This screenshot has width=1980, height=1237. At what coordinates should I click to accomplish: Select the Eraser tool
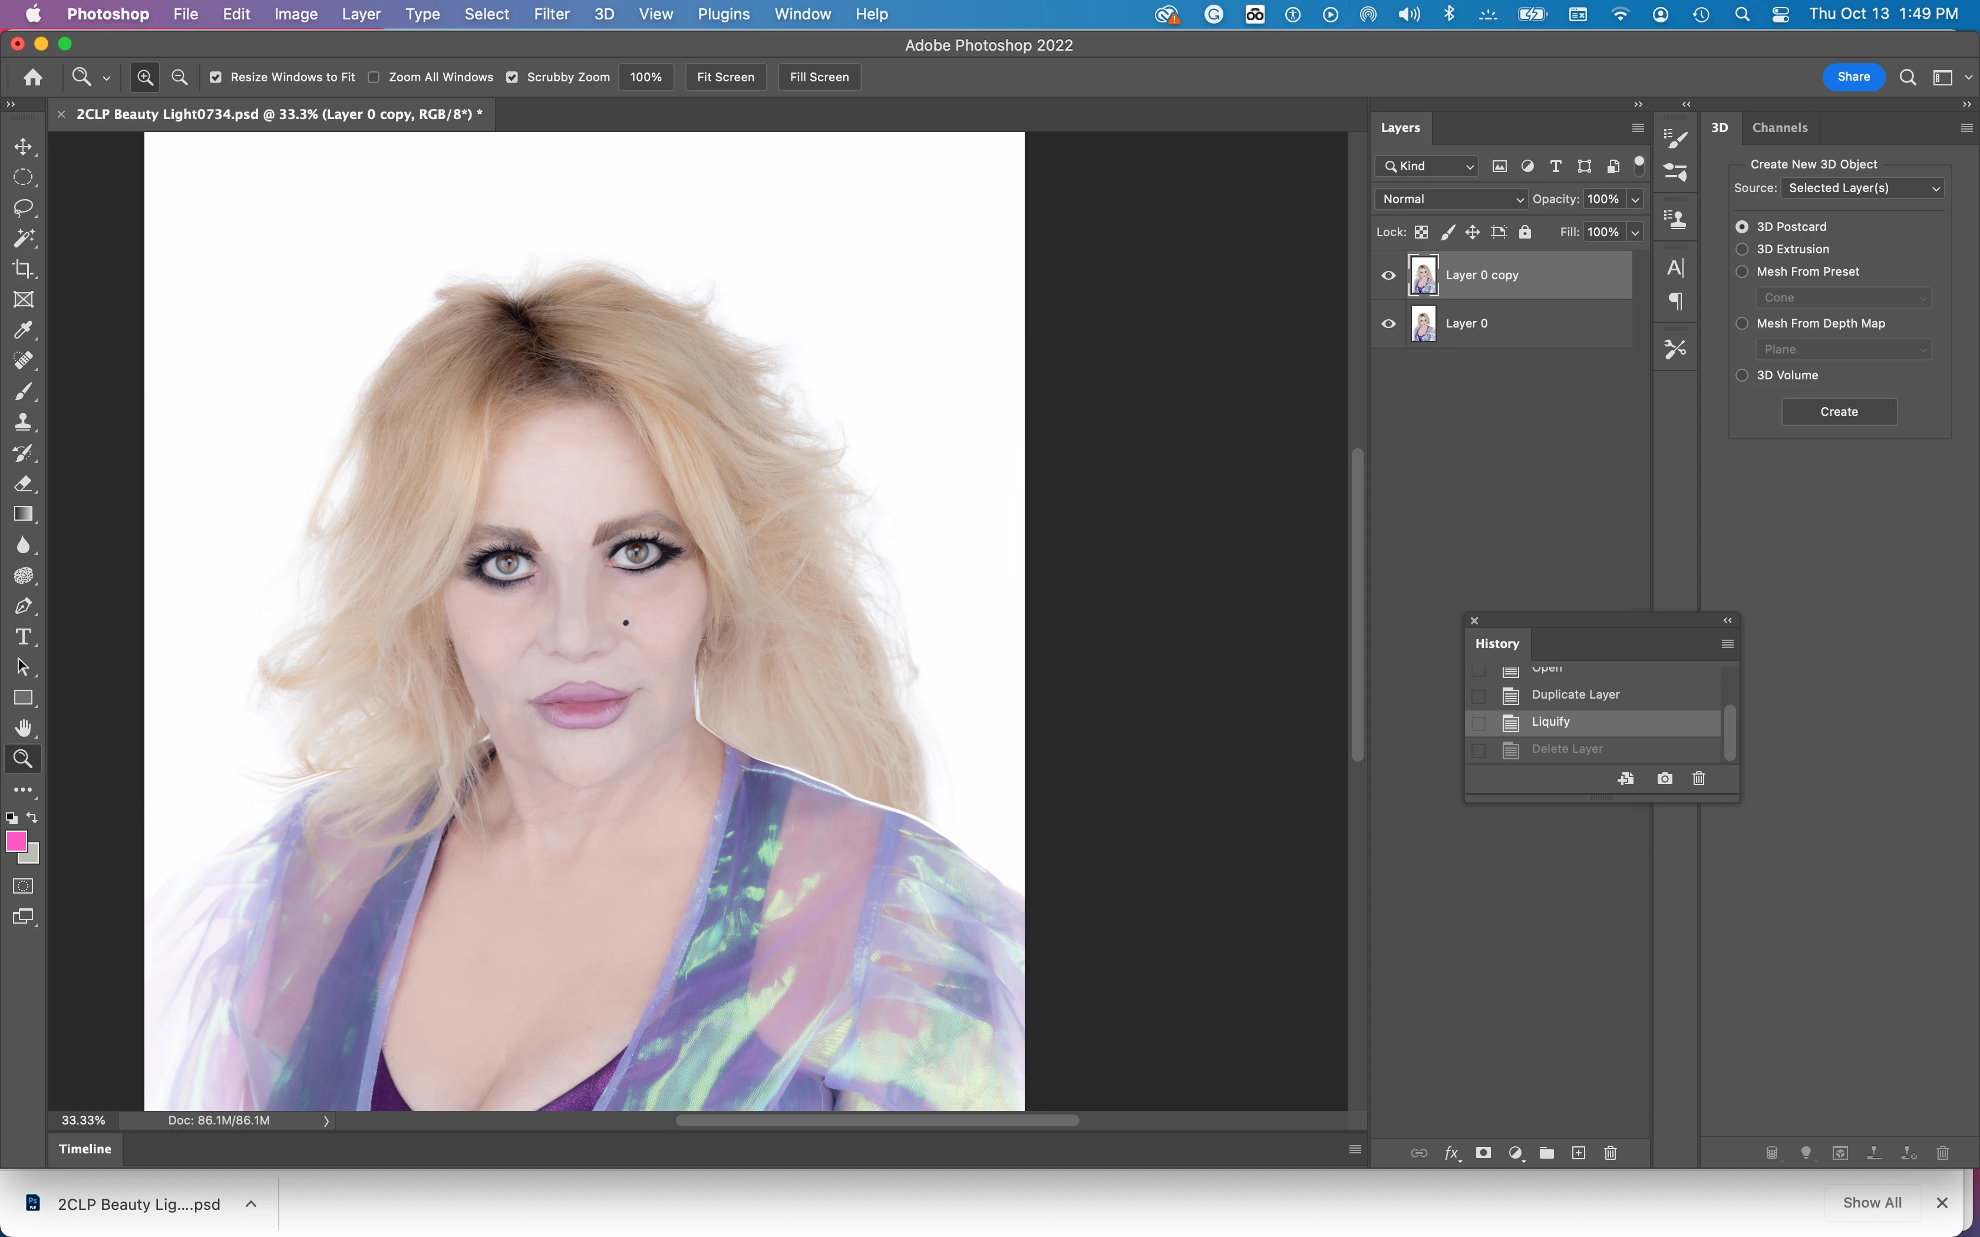23,484
